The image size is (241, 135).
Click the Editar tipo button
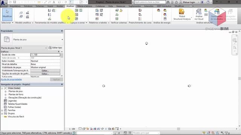[x=55, y=48]
